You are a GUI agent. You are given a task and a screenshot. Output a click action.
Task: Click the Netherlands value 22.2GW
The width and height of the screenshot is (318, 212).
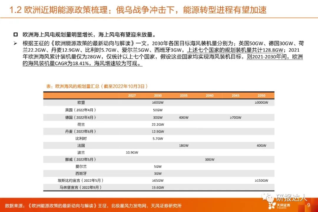pos(158,124)
